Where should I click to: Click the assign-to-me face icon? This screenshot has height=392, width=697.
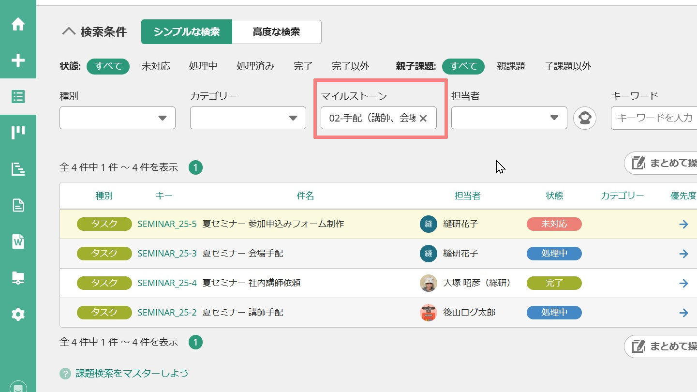tap(584, 118)
